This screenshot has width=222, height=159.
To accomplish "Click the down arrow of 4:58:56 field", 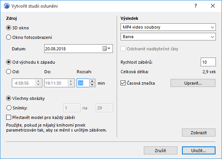I will (38, 85).
